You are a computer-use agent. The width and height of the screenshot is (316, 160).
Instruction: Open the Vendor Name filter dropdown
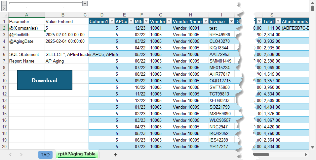(206, 21)
